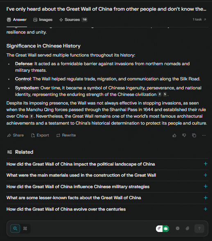Image resolution: width=212 pixels, height=241 pixels.
Task: Toggle the feather and robot switch
Action: point(162,229)
